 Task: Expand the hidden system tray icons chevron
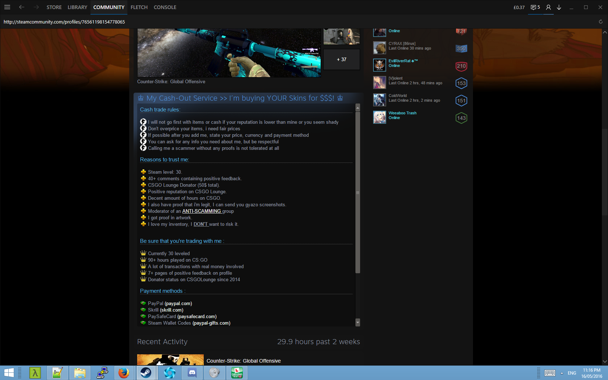coord(562,373)
